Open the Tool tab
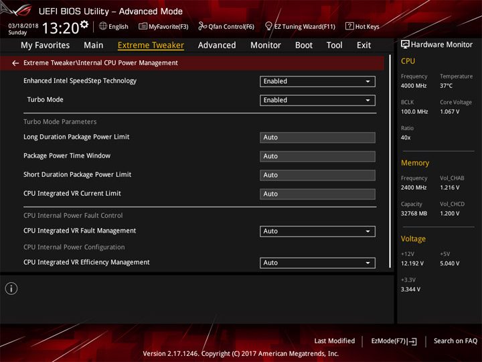This screenshot has width=482, height=362. [334, 46]
